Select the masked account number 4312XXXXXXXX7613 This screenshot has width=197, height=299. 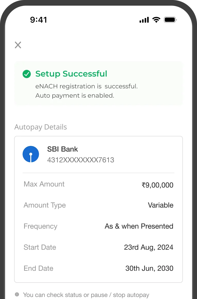[81, 160]
